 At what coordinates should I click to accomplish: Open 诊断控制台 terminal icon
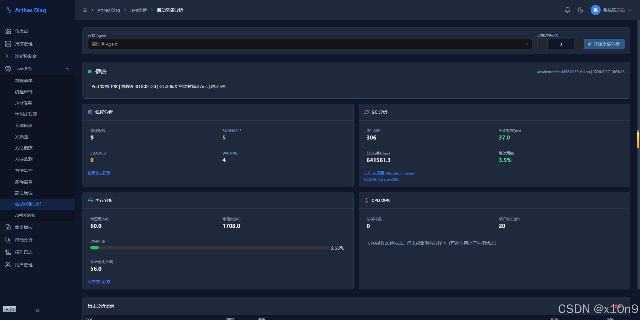[8, 56]
